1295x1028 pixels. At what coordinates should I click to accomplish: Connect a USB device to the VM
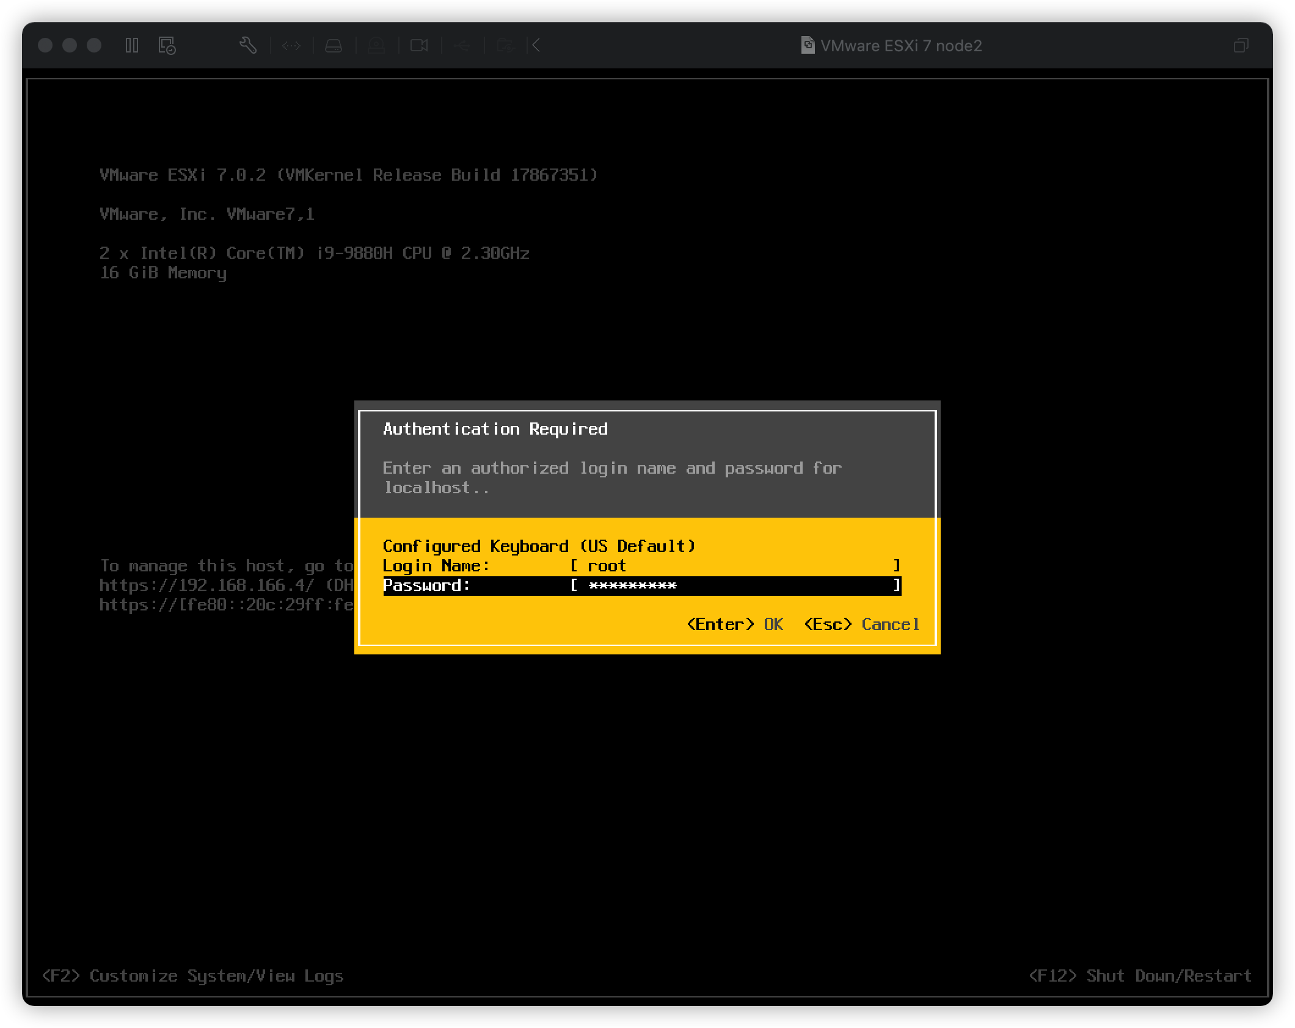[462, 45]
